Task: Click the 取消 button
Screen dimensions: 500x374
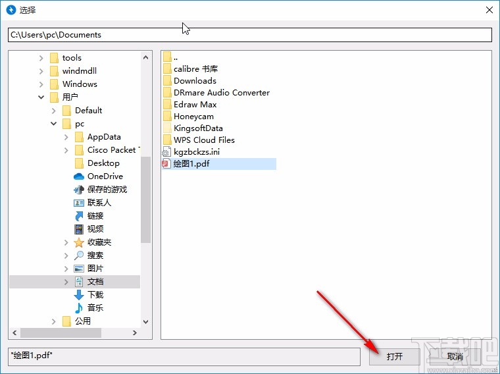Action: click(455, 356)
